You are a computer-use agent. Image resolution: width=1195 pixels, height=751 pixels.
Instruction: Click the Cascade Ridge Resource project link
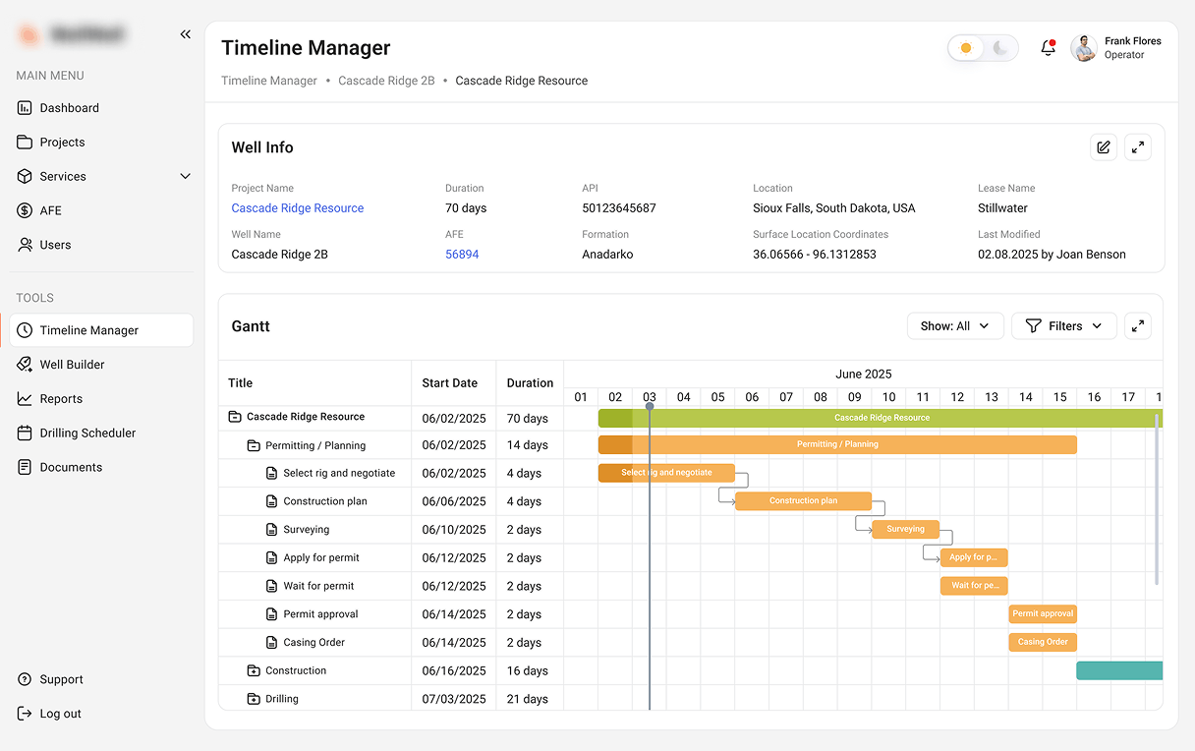coord(297,207)
